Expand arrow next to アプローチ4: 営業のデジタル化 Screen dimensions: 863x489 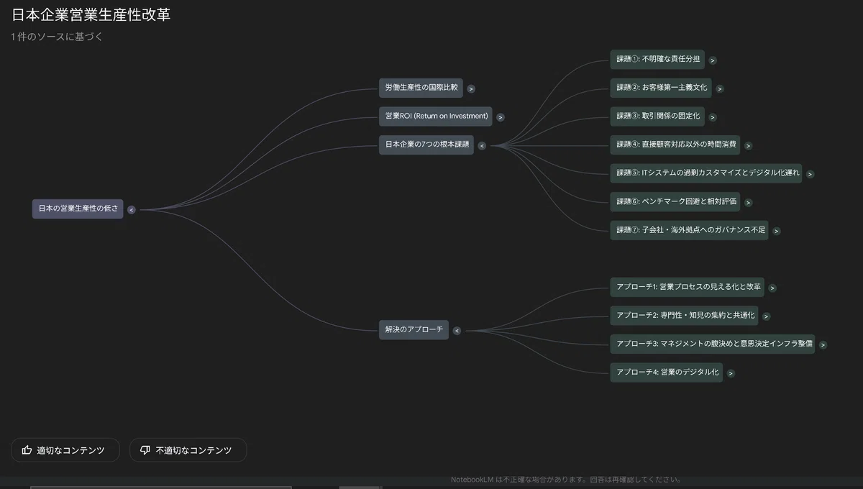tap(731, 373)
